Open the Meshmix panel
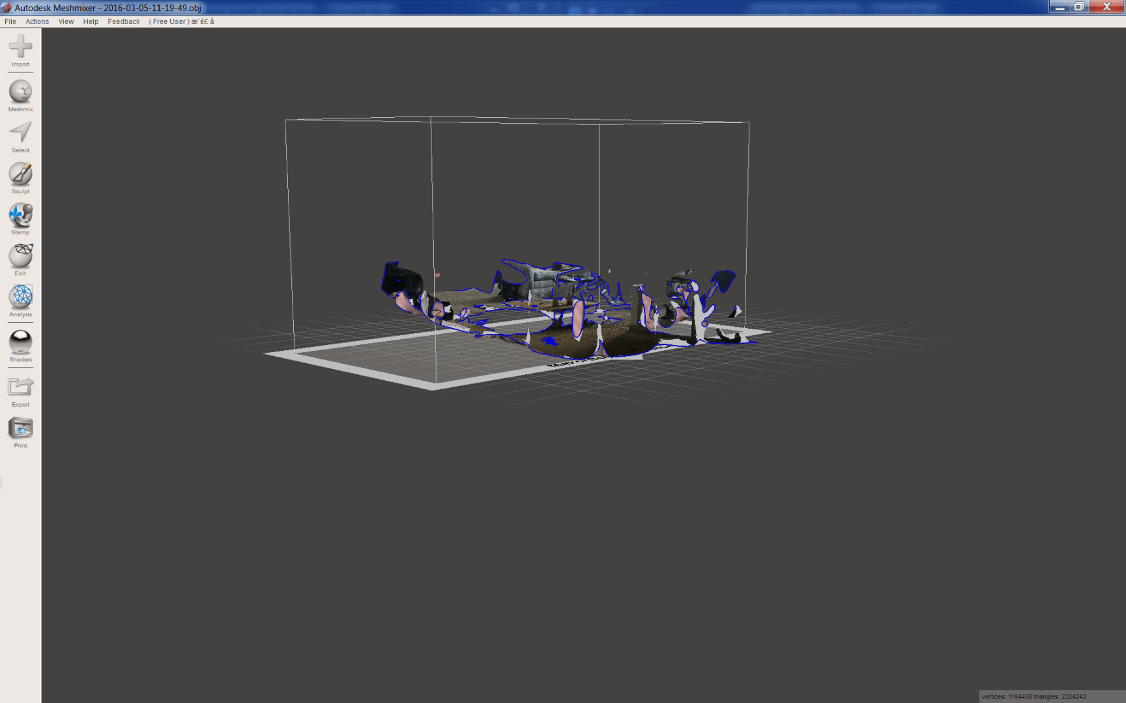The image size is (1126, 703). pyautogui.click(x=20, y=94)
